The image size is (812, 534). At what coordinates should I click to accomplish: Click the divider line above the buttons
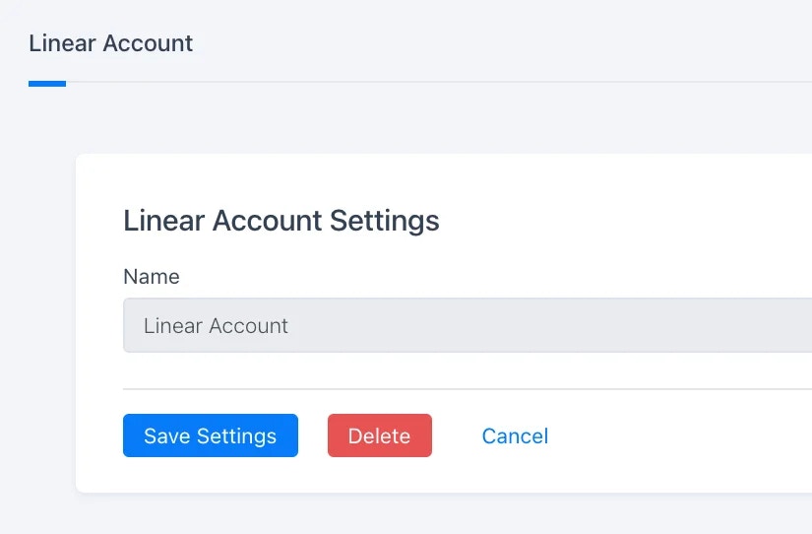coord(468,389)
